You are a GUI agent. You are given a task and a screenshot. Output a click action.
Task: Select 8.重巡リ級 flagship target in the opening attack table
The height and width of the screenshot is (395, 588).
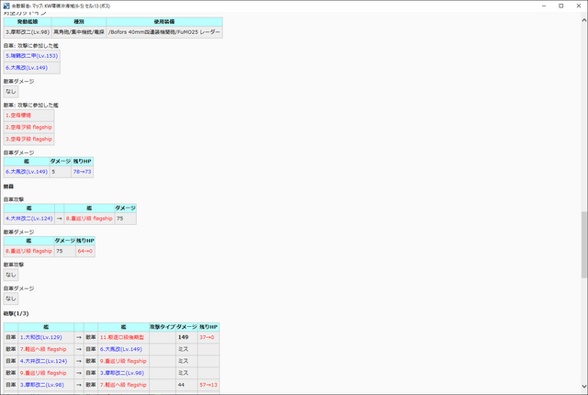coord(89,219)
